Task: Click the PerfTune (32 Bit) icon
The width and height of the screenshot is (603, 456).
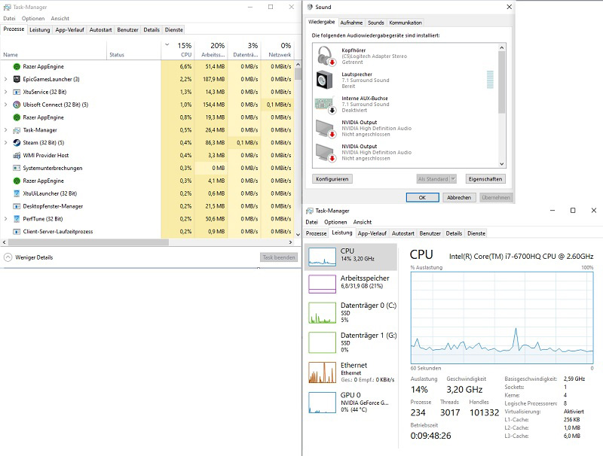Action: 17,219
